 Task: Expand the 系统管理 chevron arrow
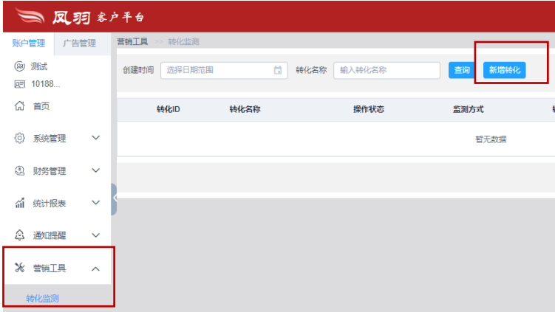(x=95, y=138)
